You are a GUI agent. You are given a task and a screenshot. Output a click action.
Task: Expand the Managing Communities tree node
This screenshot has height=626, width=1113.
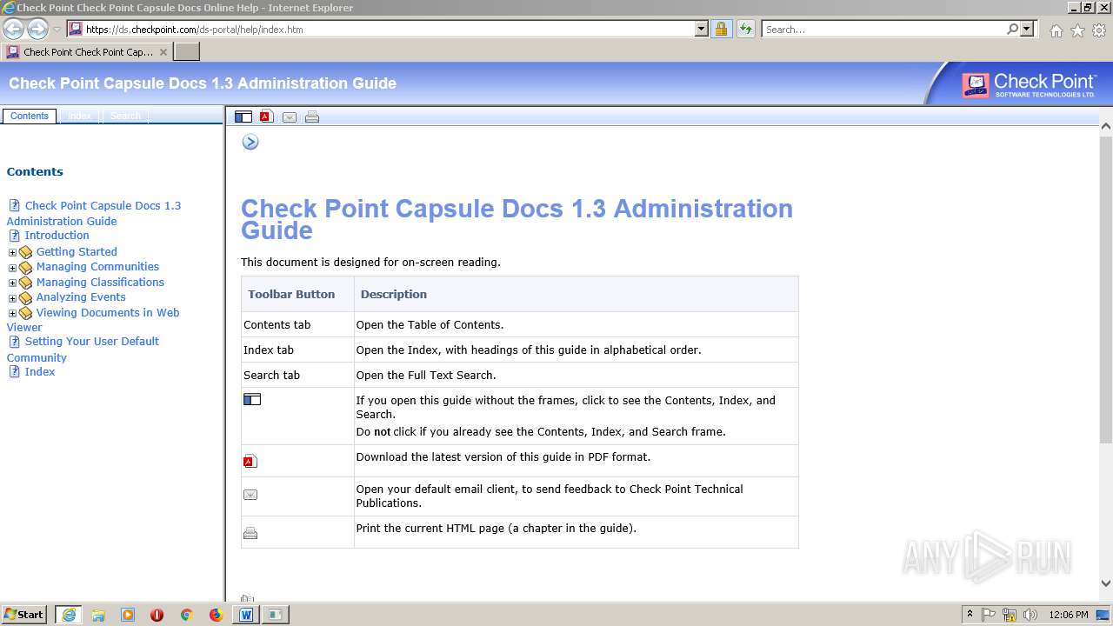coord(12,268)
